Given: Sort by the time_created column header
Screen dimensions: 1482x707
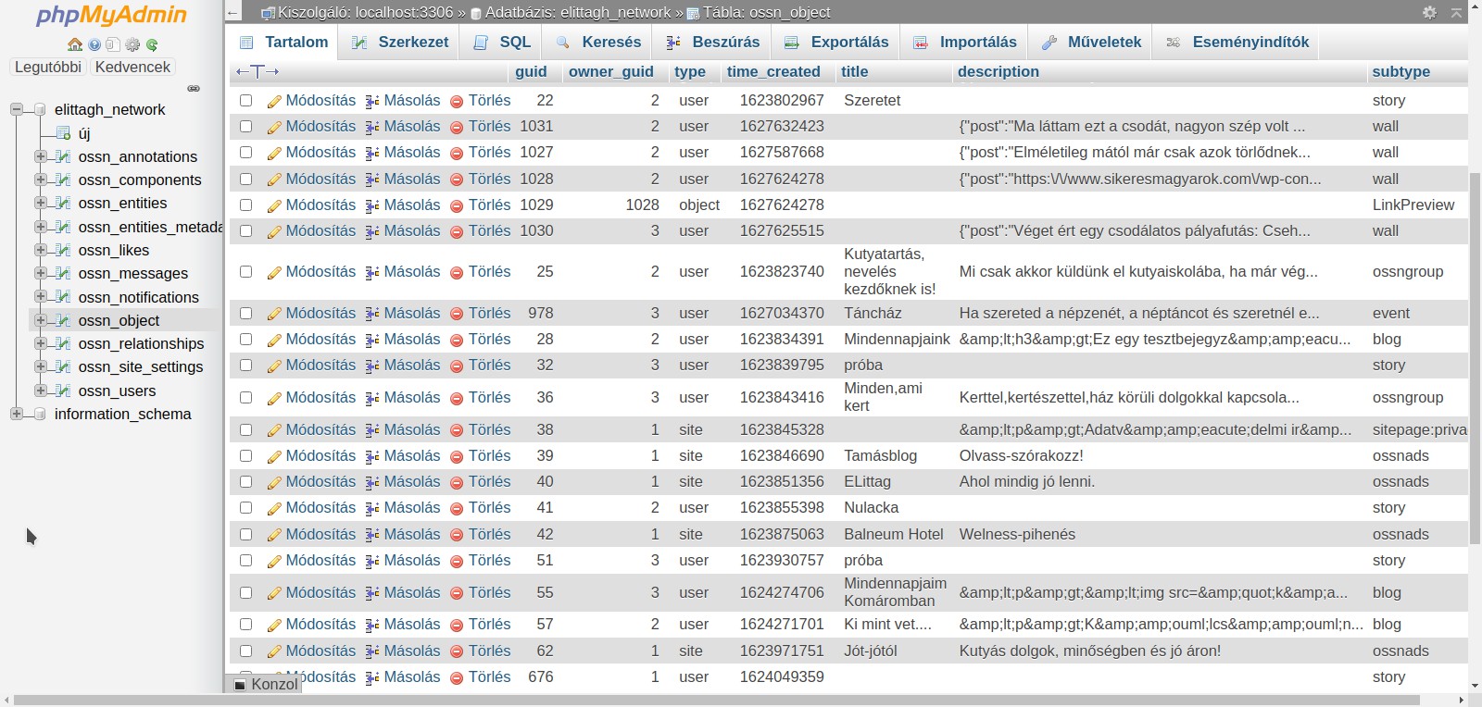Looking at the screenshot, I should click(x=773, y=71).
